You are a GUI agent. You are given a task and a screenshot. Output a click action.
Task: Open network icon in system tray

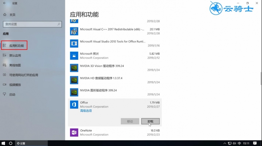[230, 143]
